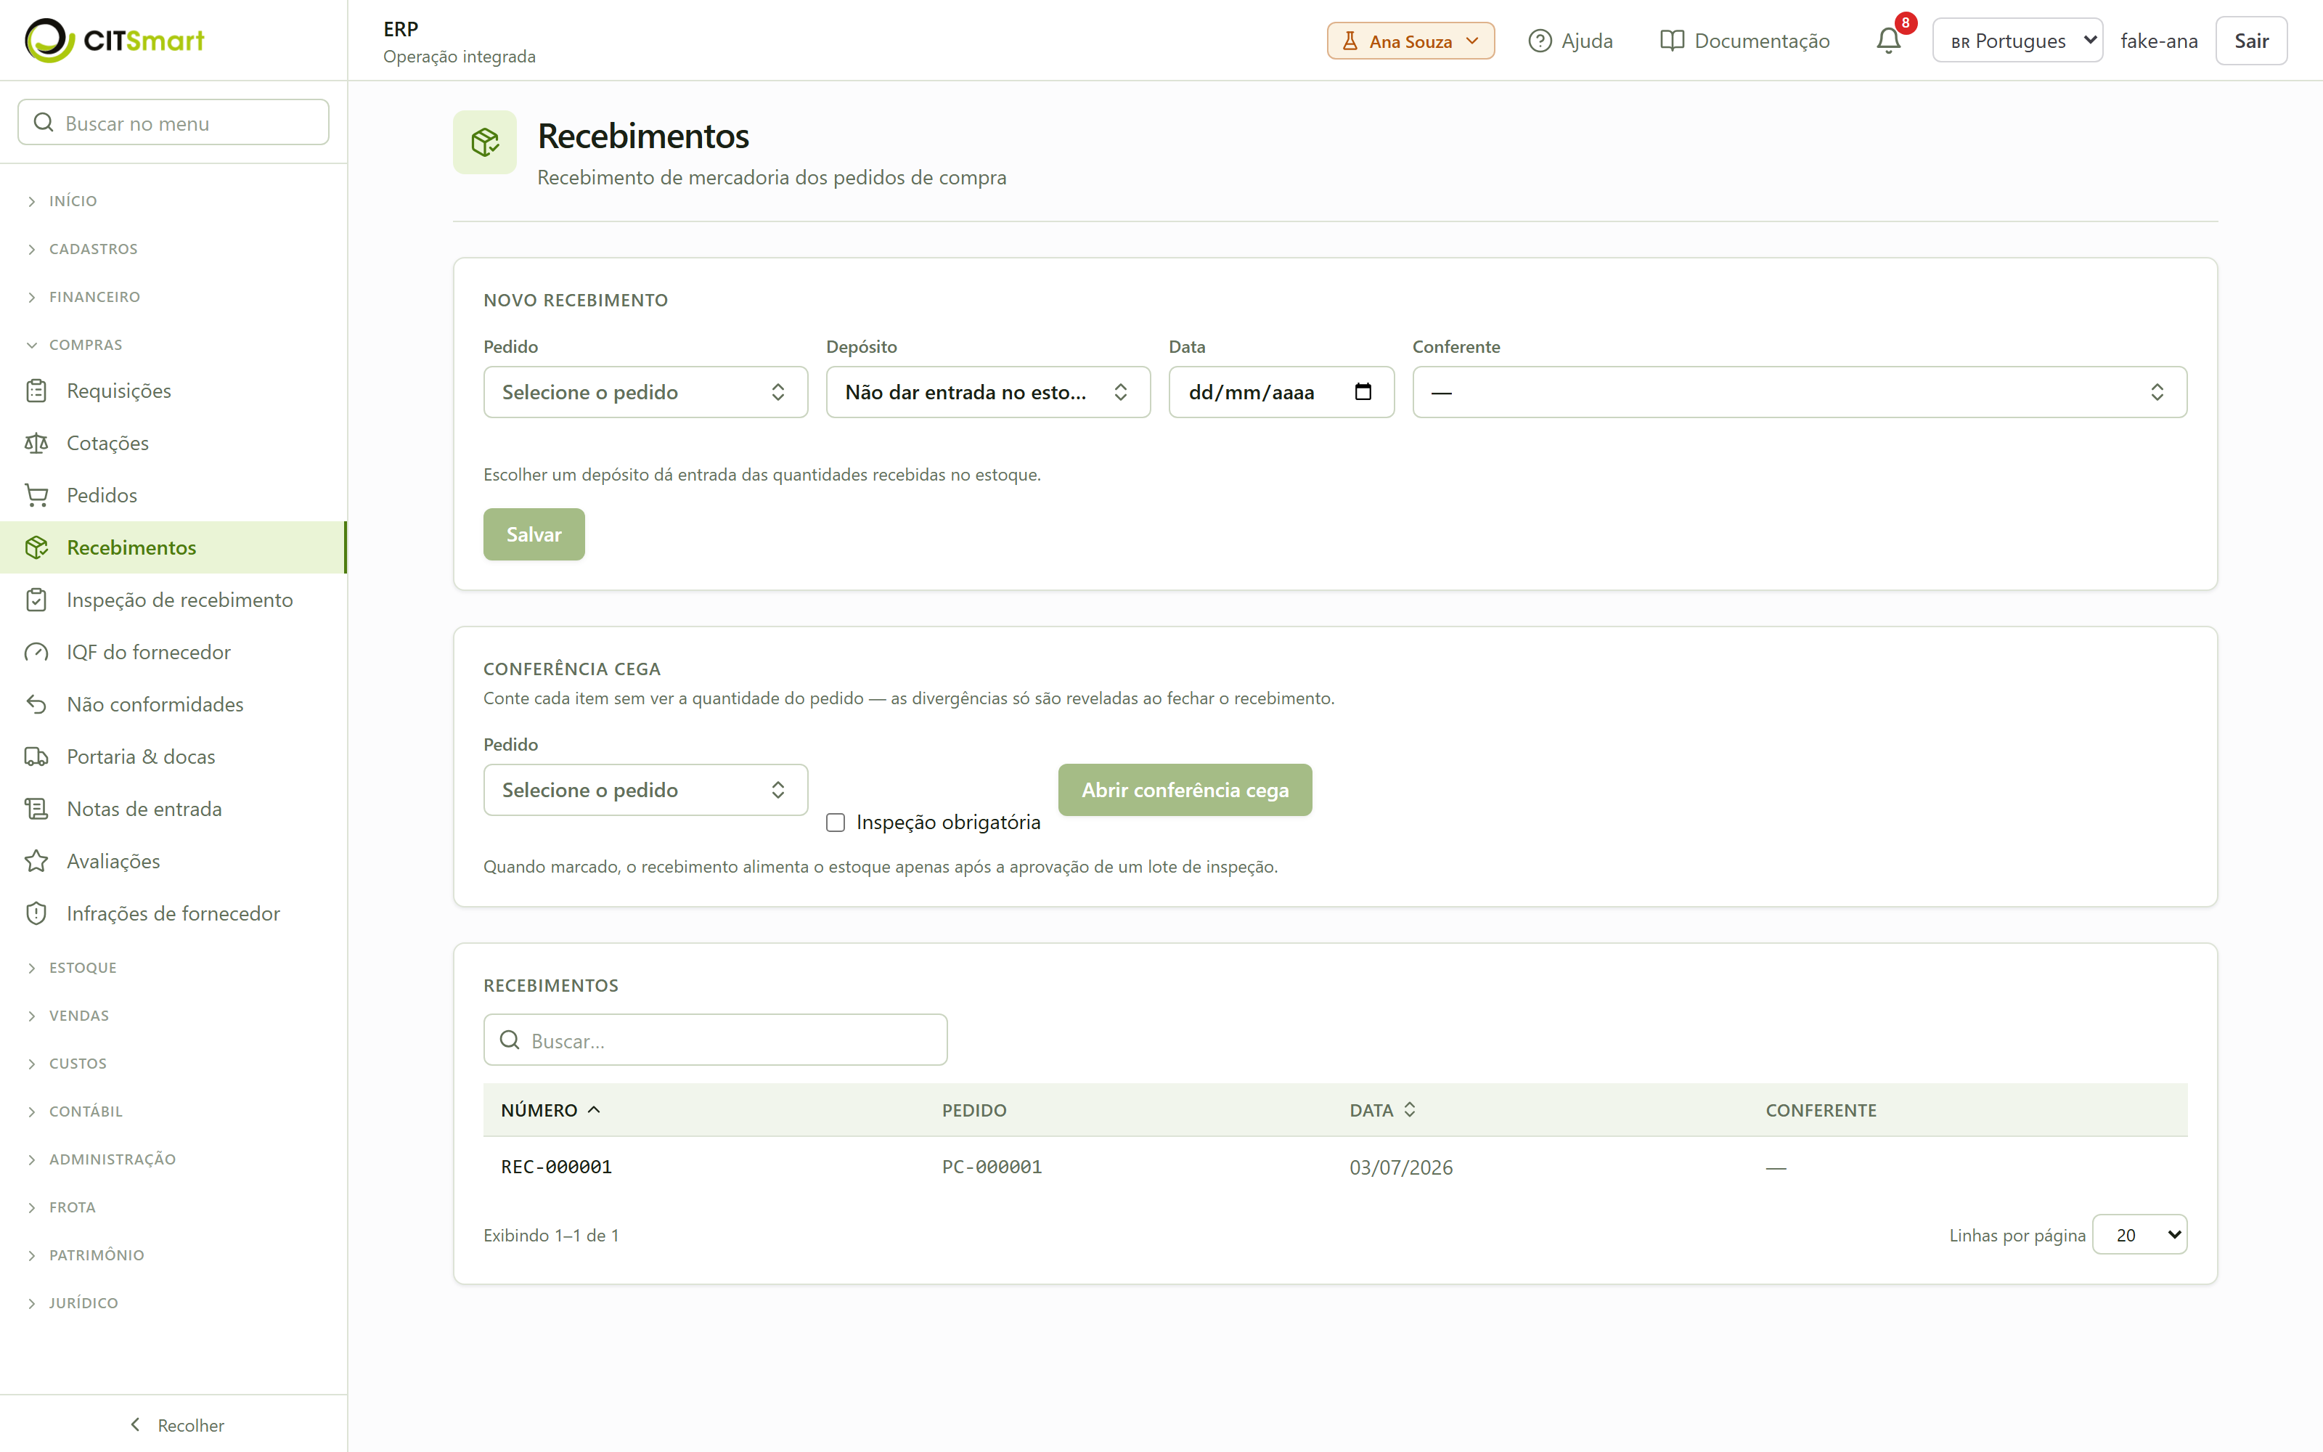Click the Documentação book icon

(1672, 41)
